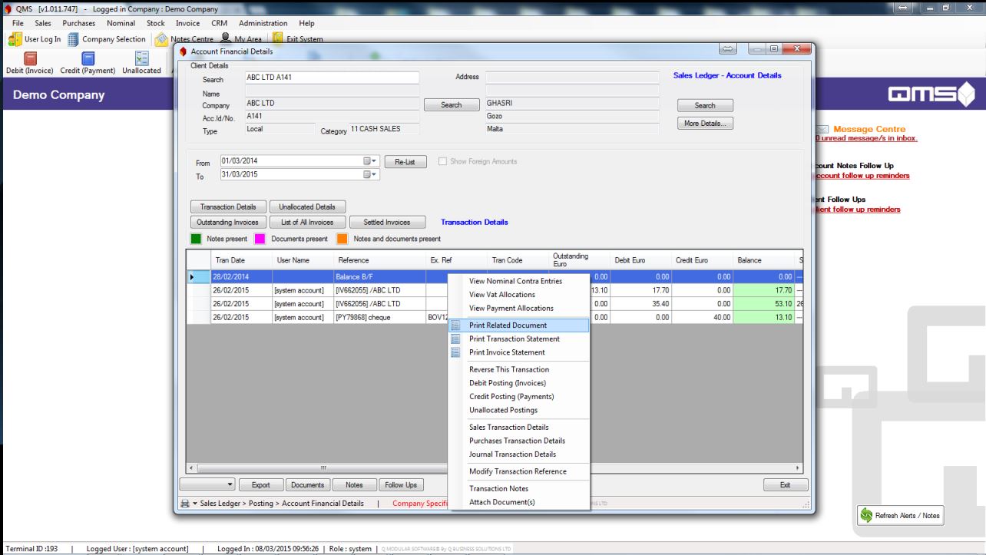Choose Modify Transaction Reference
Viewport: 986px width, 555px height.
point(519,471)
